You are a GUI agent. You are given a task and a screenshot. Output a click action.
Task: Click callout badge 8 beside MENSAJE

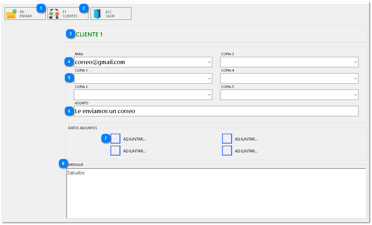[x=63, y=164]
